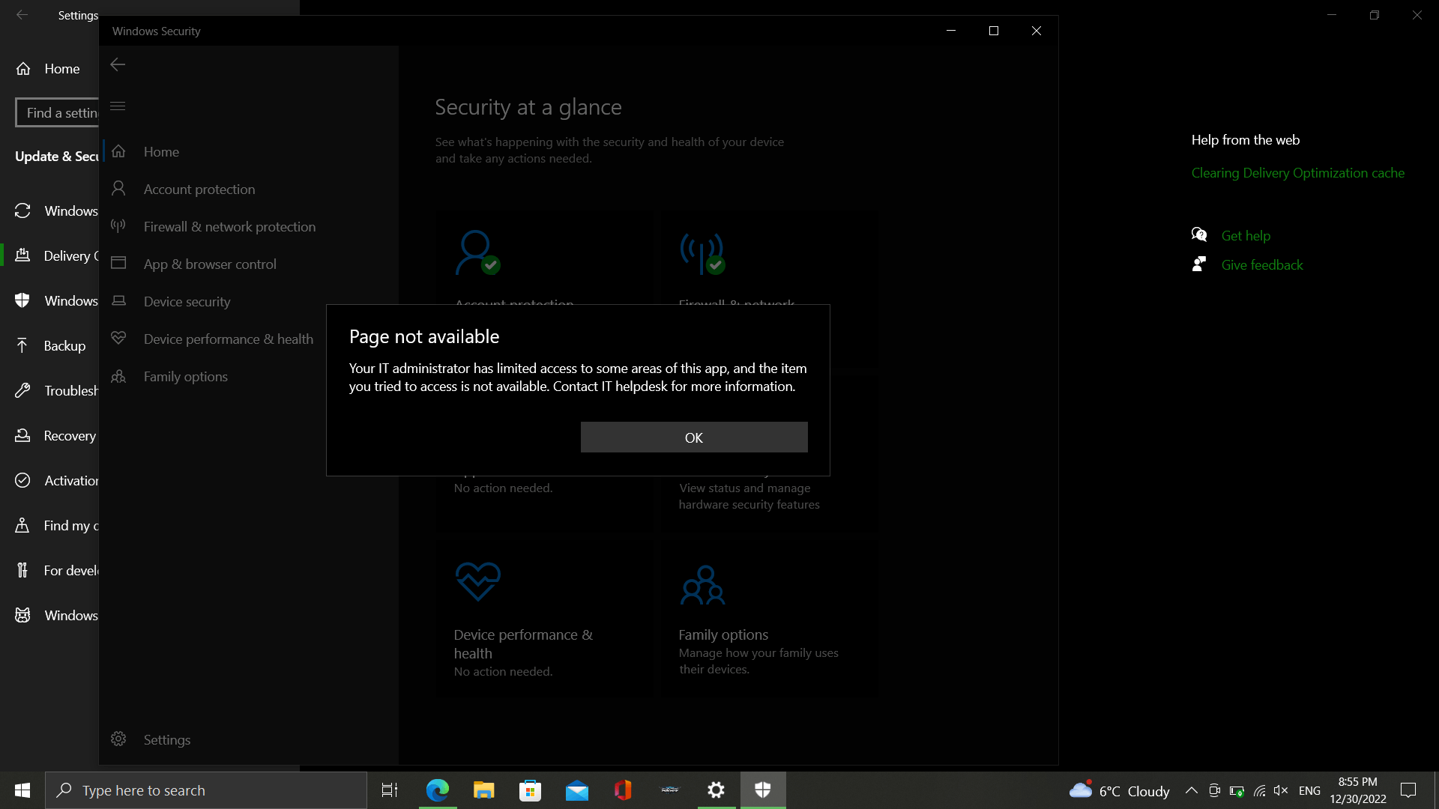Click the taskbar search box

(x=206, y=790)
